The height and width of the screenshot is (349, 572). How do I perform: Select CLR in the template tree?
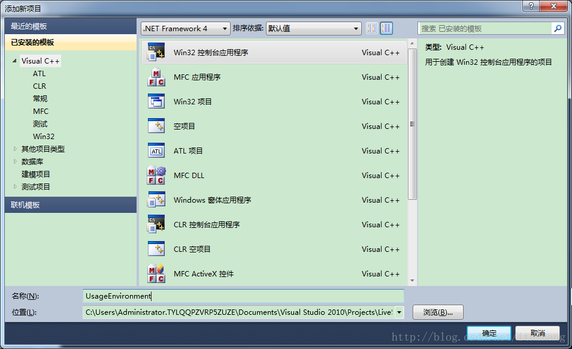40,86
